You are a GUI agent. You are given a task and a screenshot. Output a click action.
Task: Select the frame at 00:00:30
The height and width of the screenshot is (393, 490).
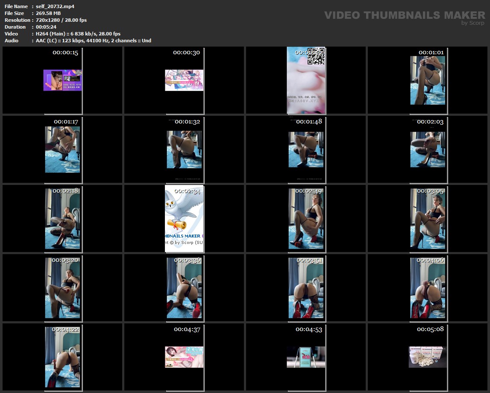point(184,80)
